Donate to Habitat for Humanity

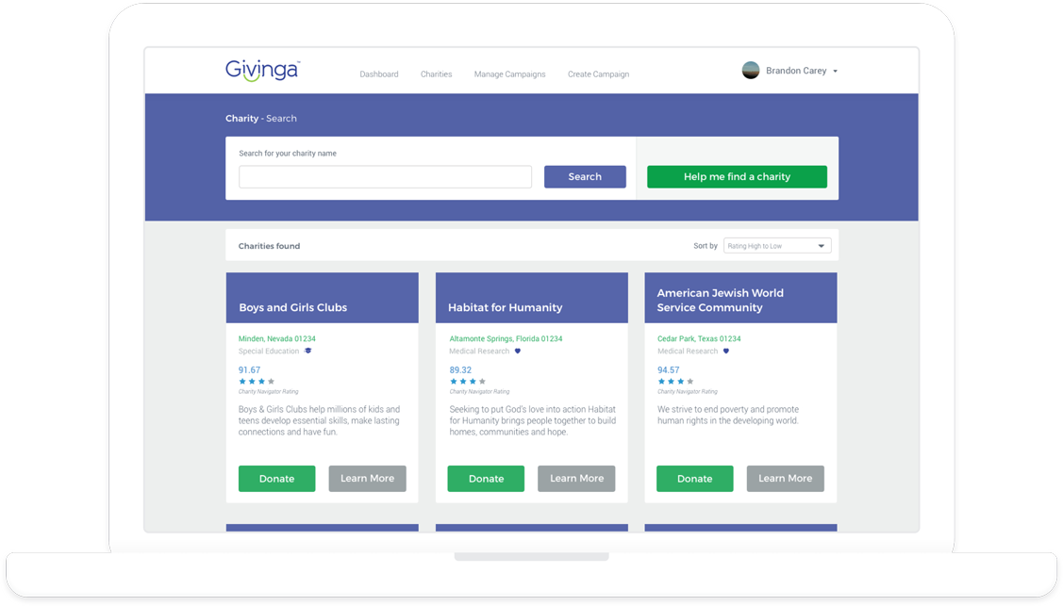[x=486, y=478]
